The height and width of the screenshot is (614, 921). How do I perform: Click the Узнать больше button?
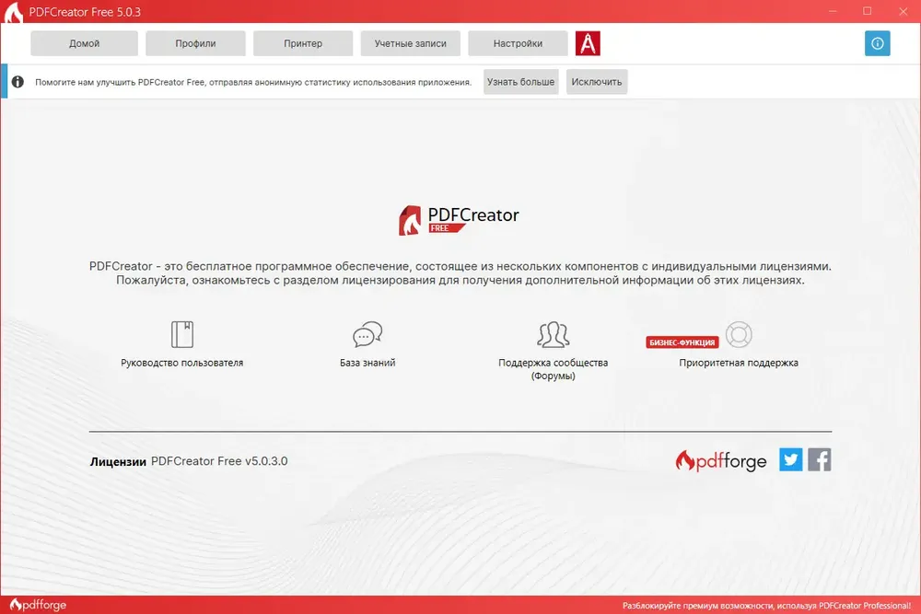pyautogui.click(x=521, y=82)
